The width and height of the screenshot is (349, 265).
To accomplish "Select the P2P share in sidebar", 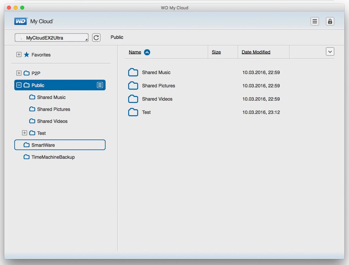I will (x=36, y=73).
